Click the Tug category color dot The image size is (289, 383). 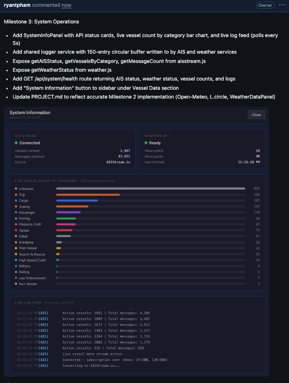(16, 195)
